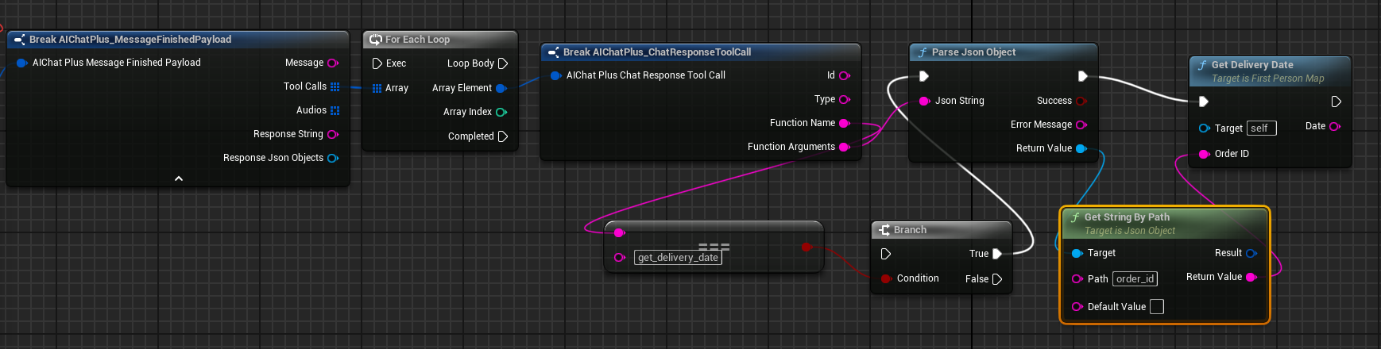Click Get String By Path Target pin
This screenshot has height=349, width=1381.
coord(1077,253)
